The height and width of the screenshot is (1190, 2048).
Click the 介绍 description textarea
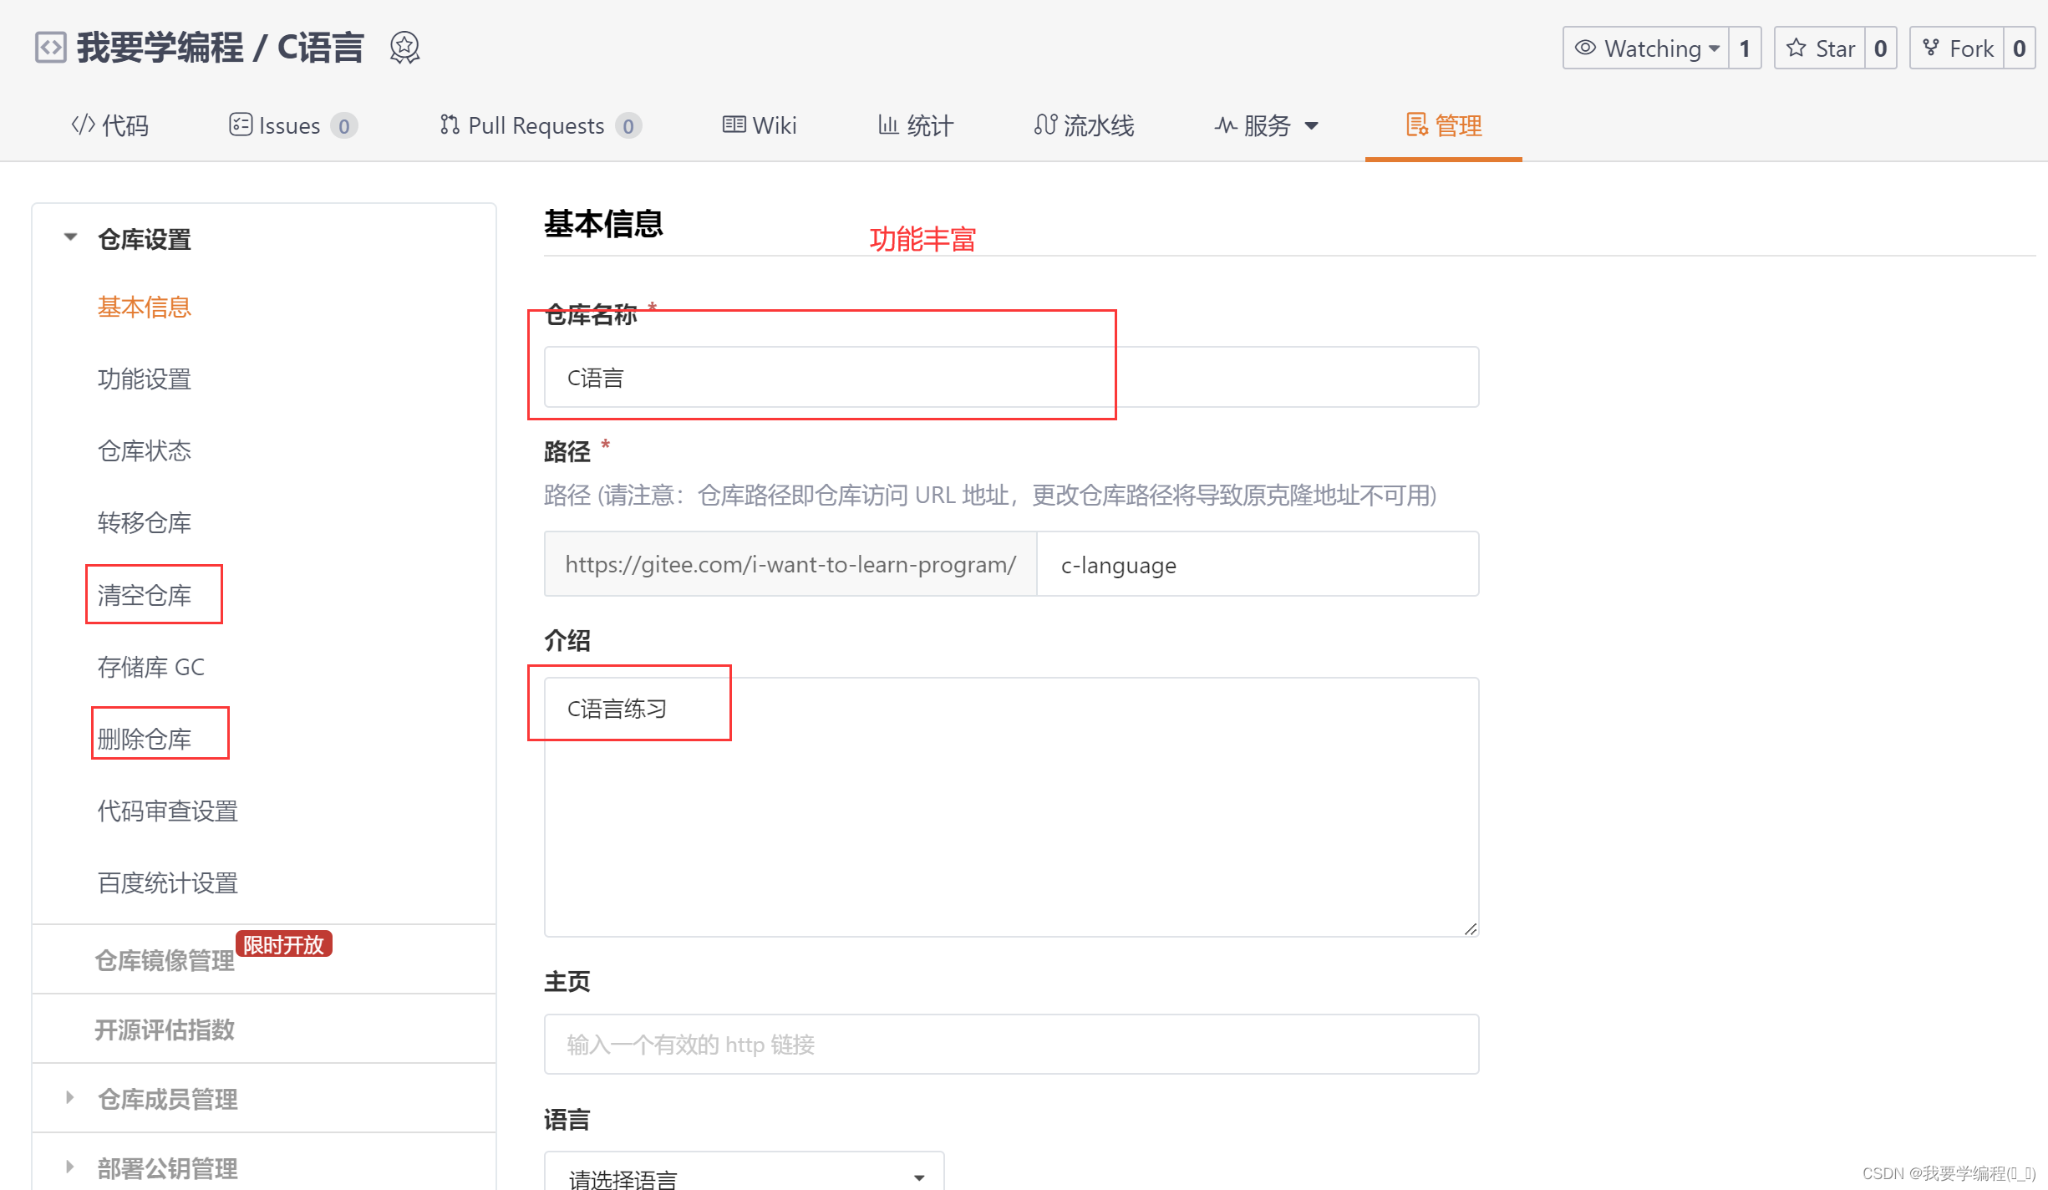click(1011, 806)
